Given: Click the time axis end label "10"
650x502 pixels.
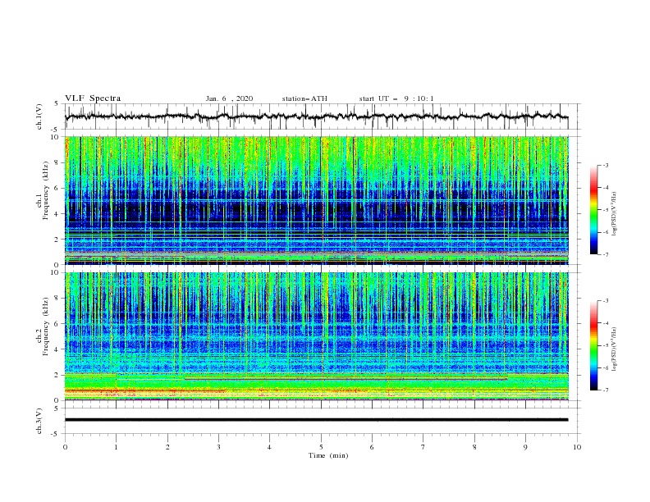Looking at the screenshot, I should [577, 447].
